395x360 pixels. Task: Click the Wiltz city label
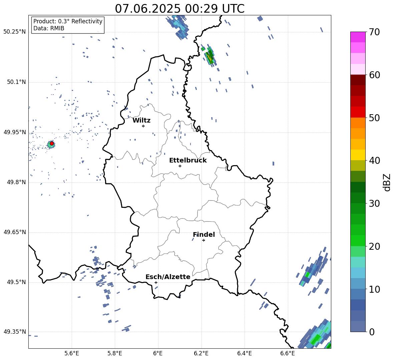pyautogui.click(x=141, y=121)
